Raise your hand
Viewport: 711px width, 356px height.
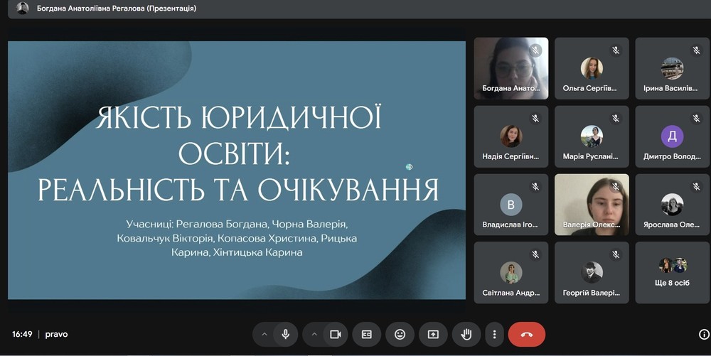point(466,334)
